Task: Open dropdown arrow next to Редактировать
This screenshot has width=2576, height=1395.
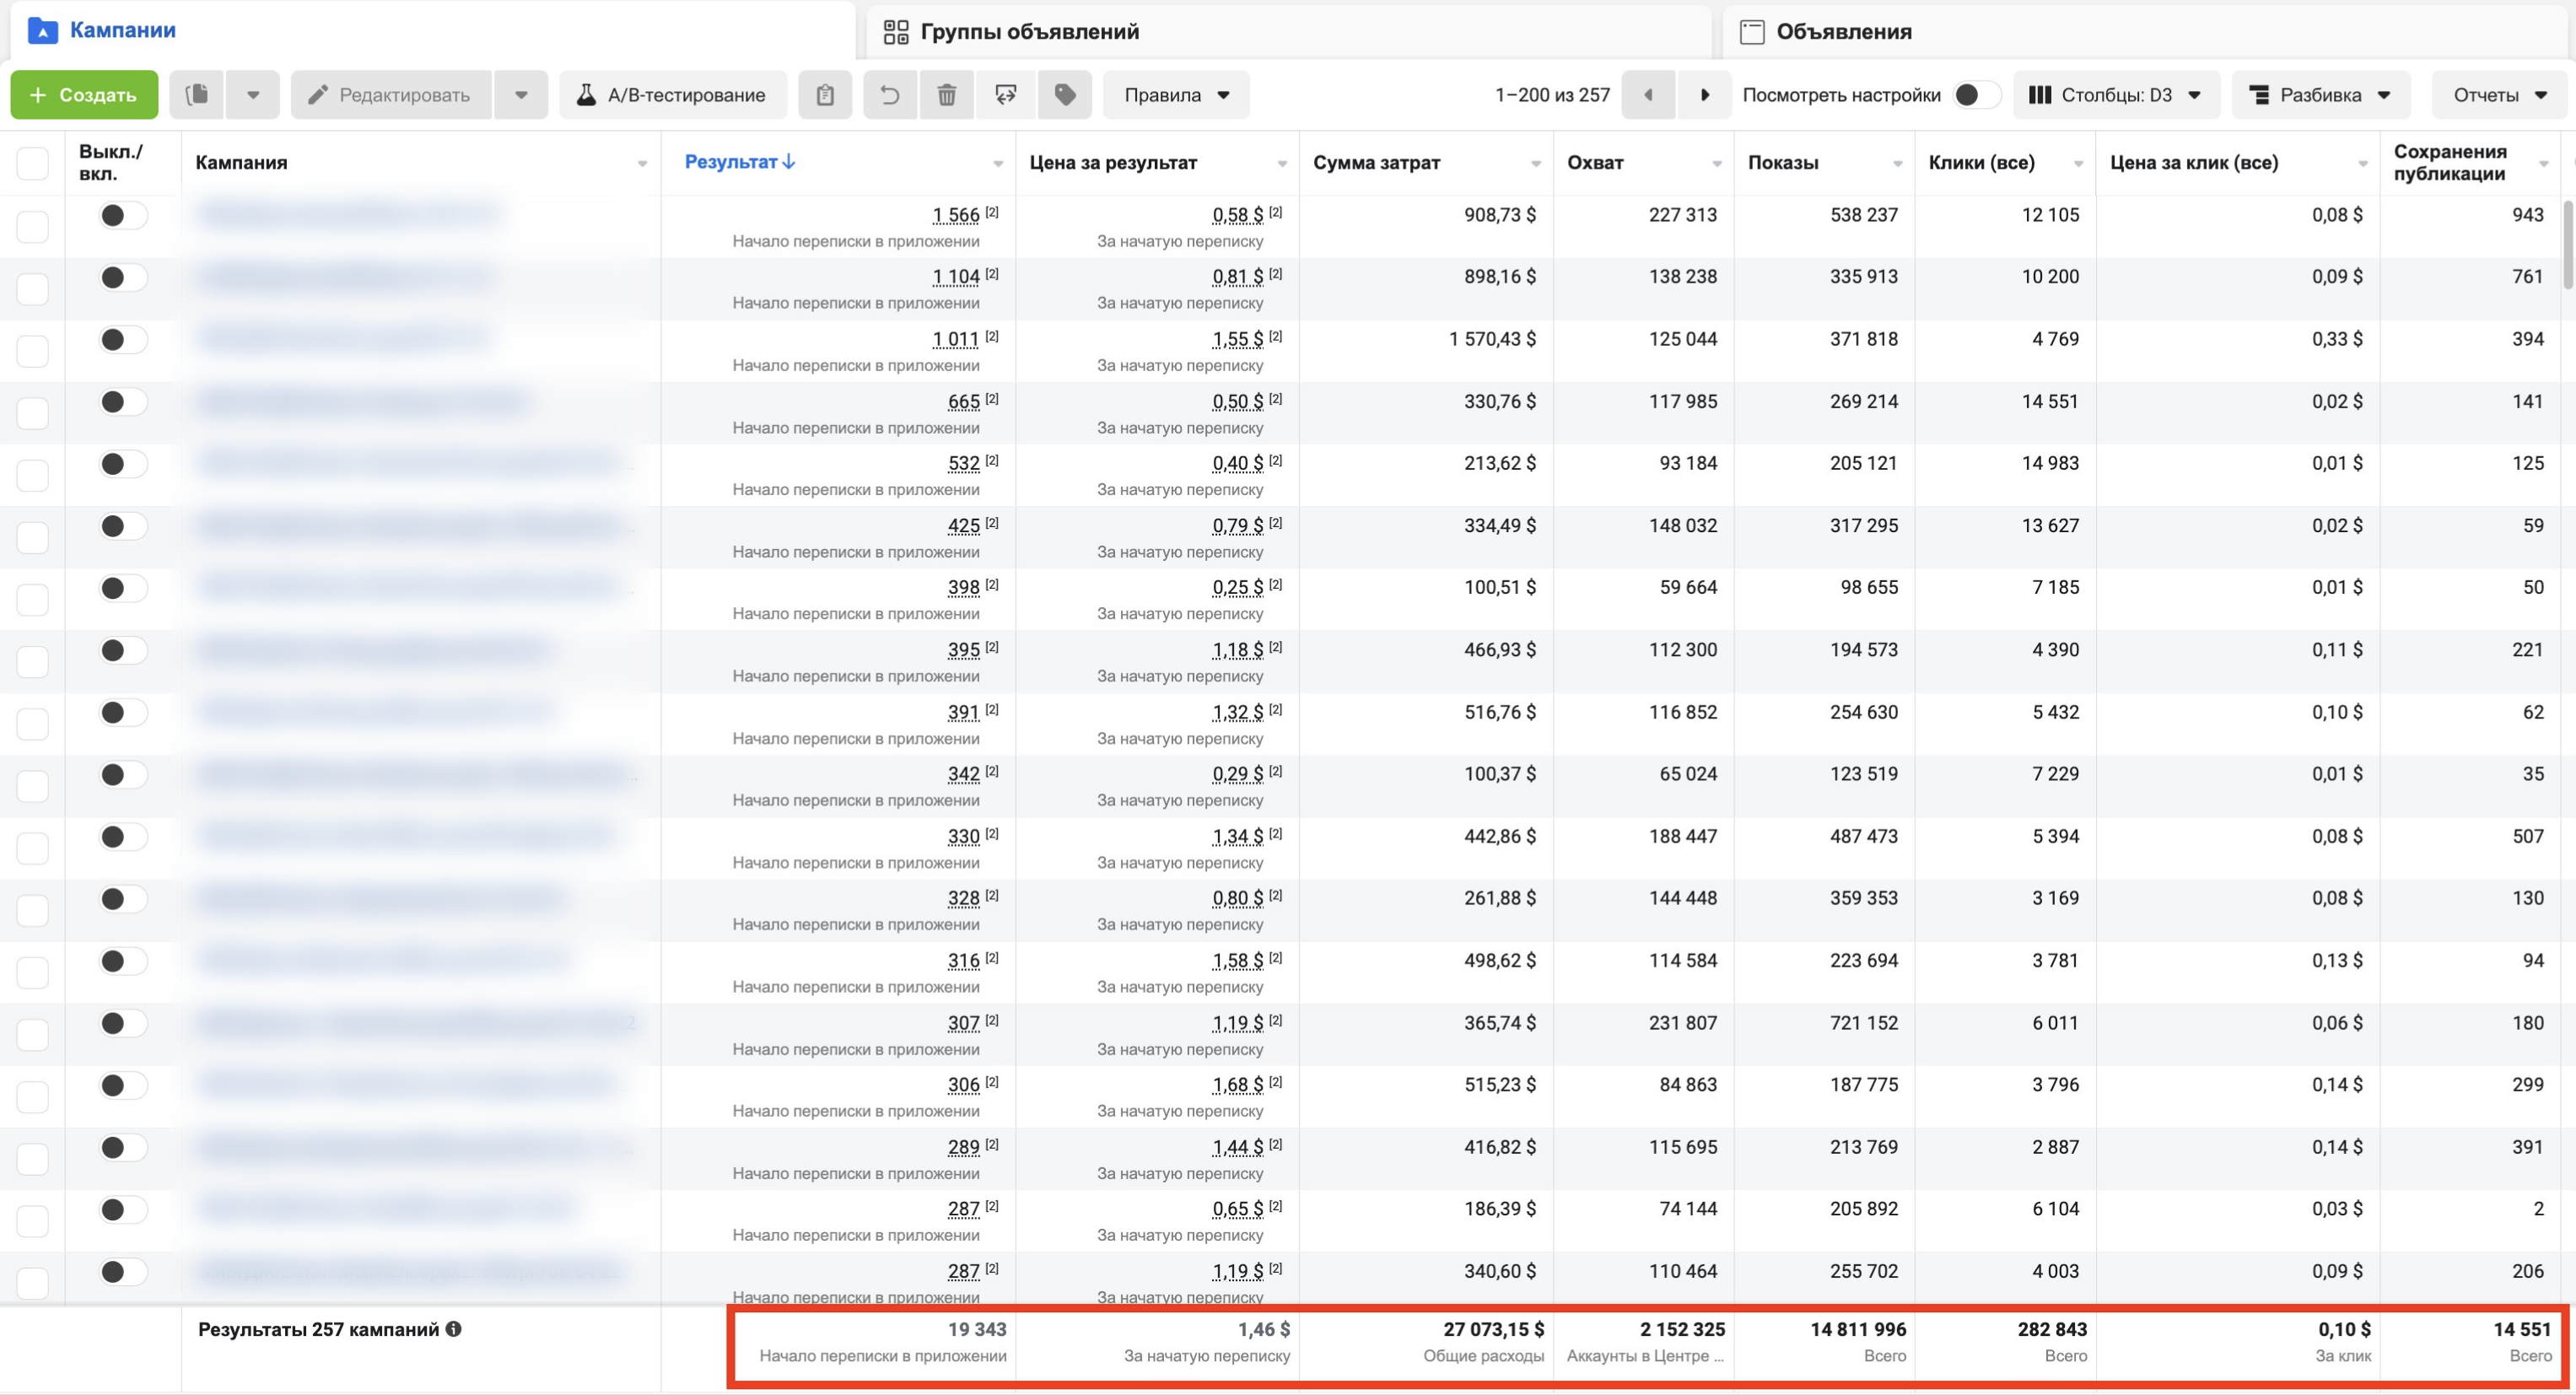Action: 521,95
